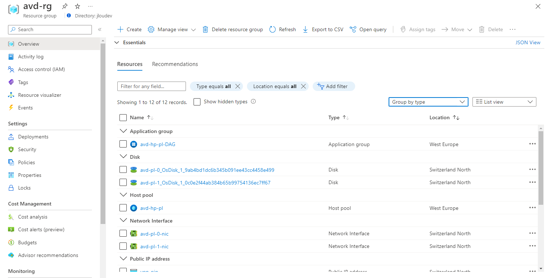
Task: Click the resource list vertical scrollbar
Action: tap(541, 167)
